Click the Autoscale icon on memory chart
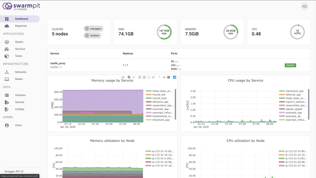Image resolution: width=316 pixels, height=178 pixels. pyautogui.click(x=149, y=77)
